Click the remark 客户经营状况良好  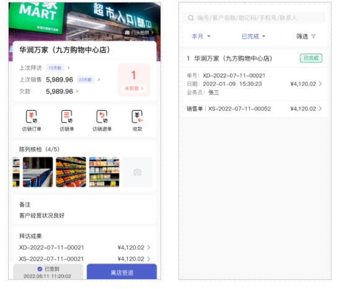[x=42, y=215]
